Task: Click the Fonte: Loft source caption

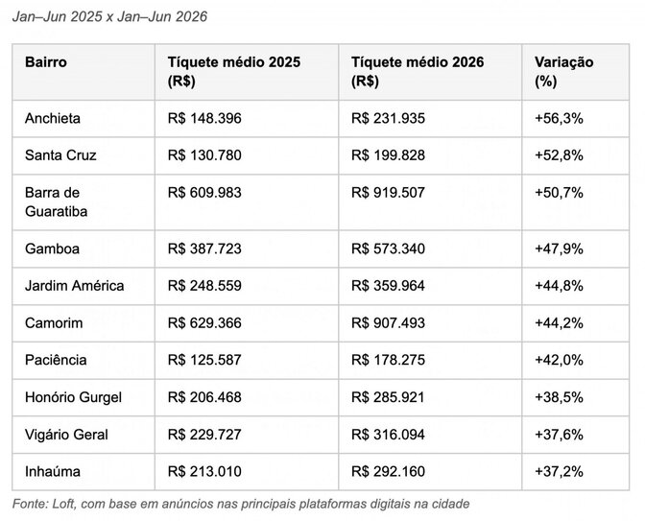Action: (x=241, y=504)
